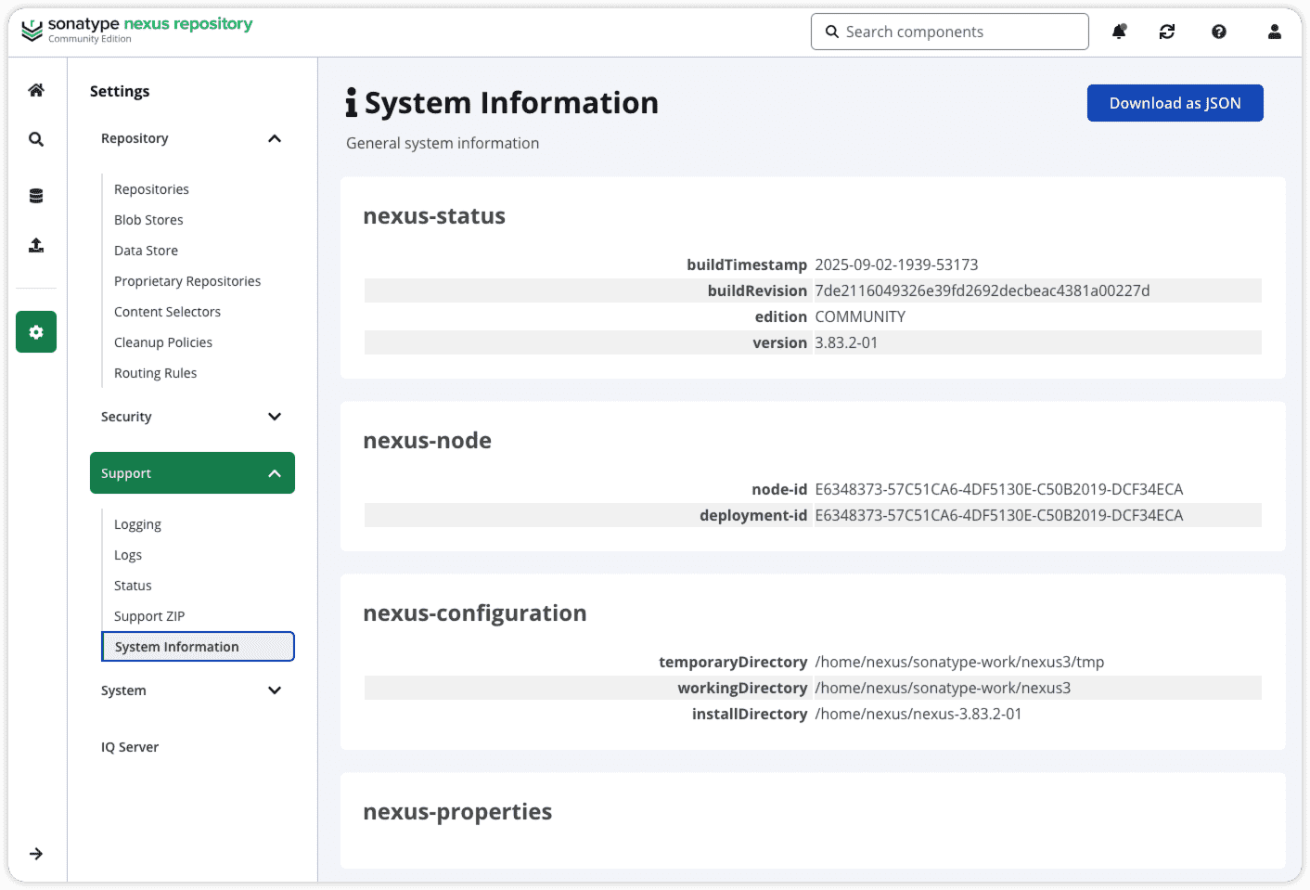Go to Cleanup Policies
Image resolution: width=1310 pixels, height=890 pixels.
coord(163,342)
